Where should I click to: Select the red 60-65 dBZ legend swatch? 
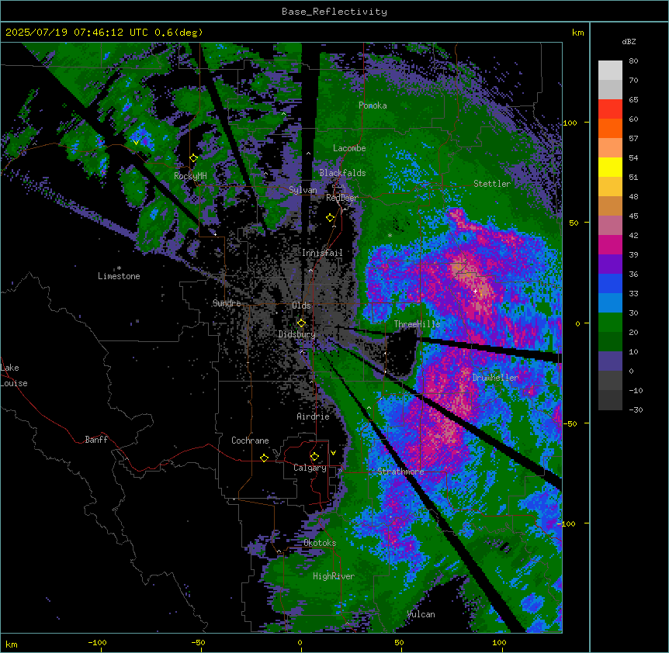(x=610, y=109)
